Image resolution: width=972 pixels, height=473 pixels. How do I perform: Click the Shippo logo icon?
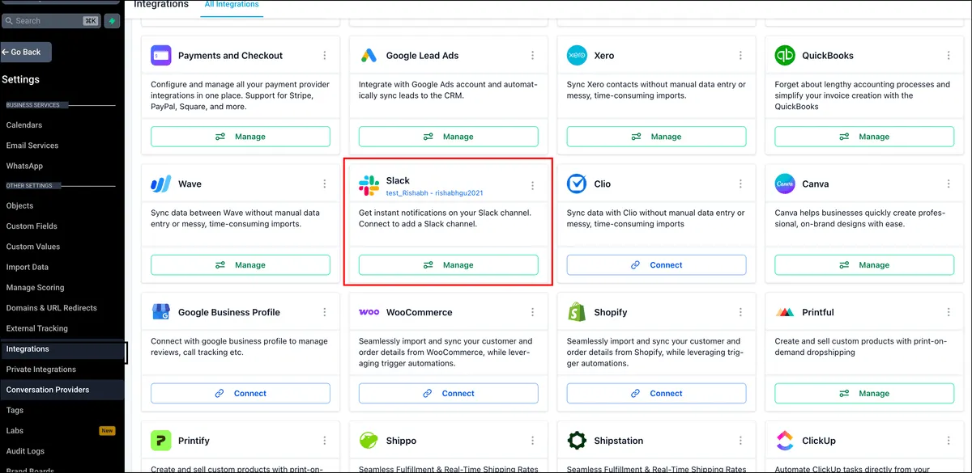pos(369,441)
